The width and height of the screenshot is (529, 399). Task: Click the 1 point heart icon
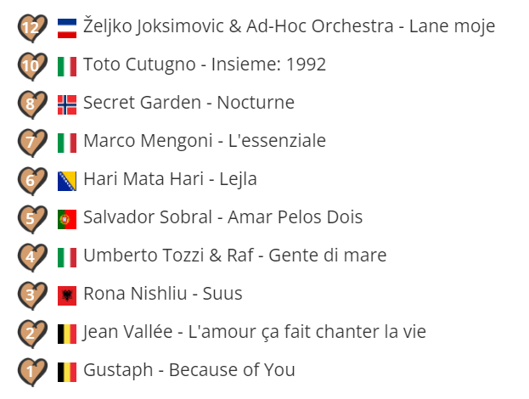(x=32, y=372)
